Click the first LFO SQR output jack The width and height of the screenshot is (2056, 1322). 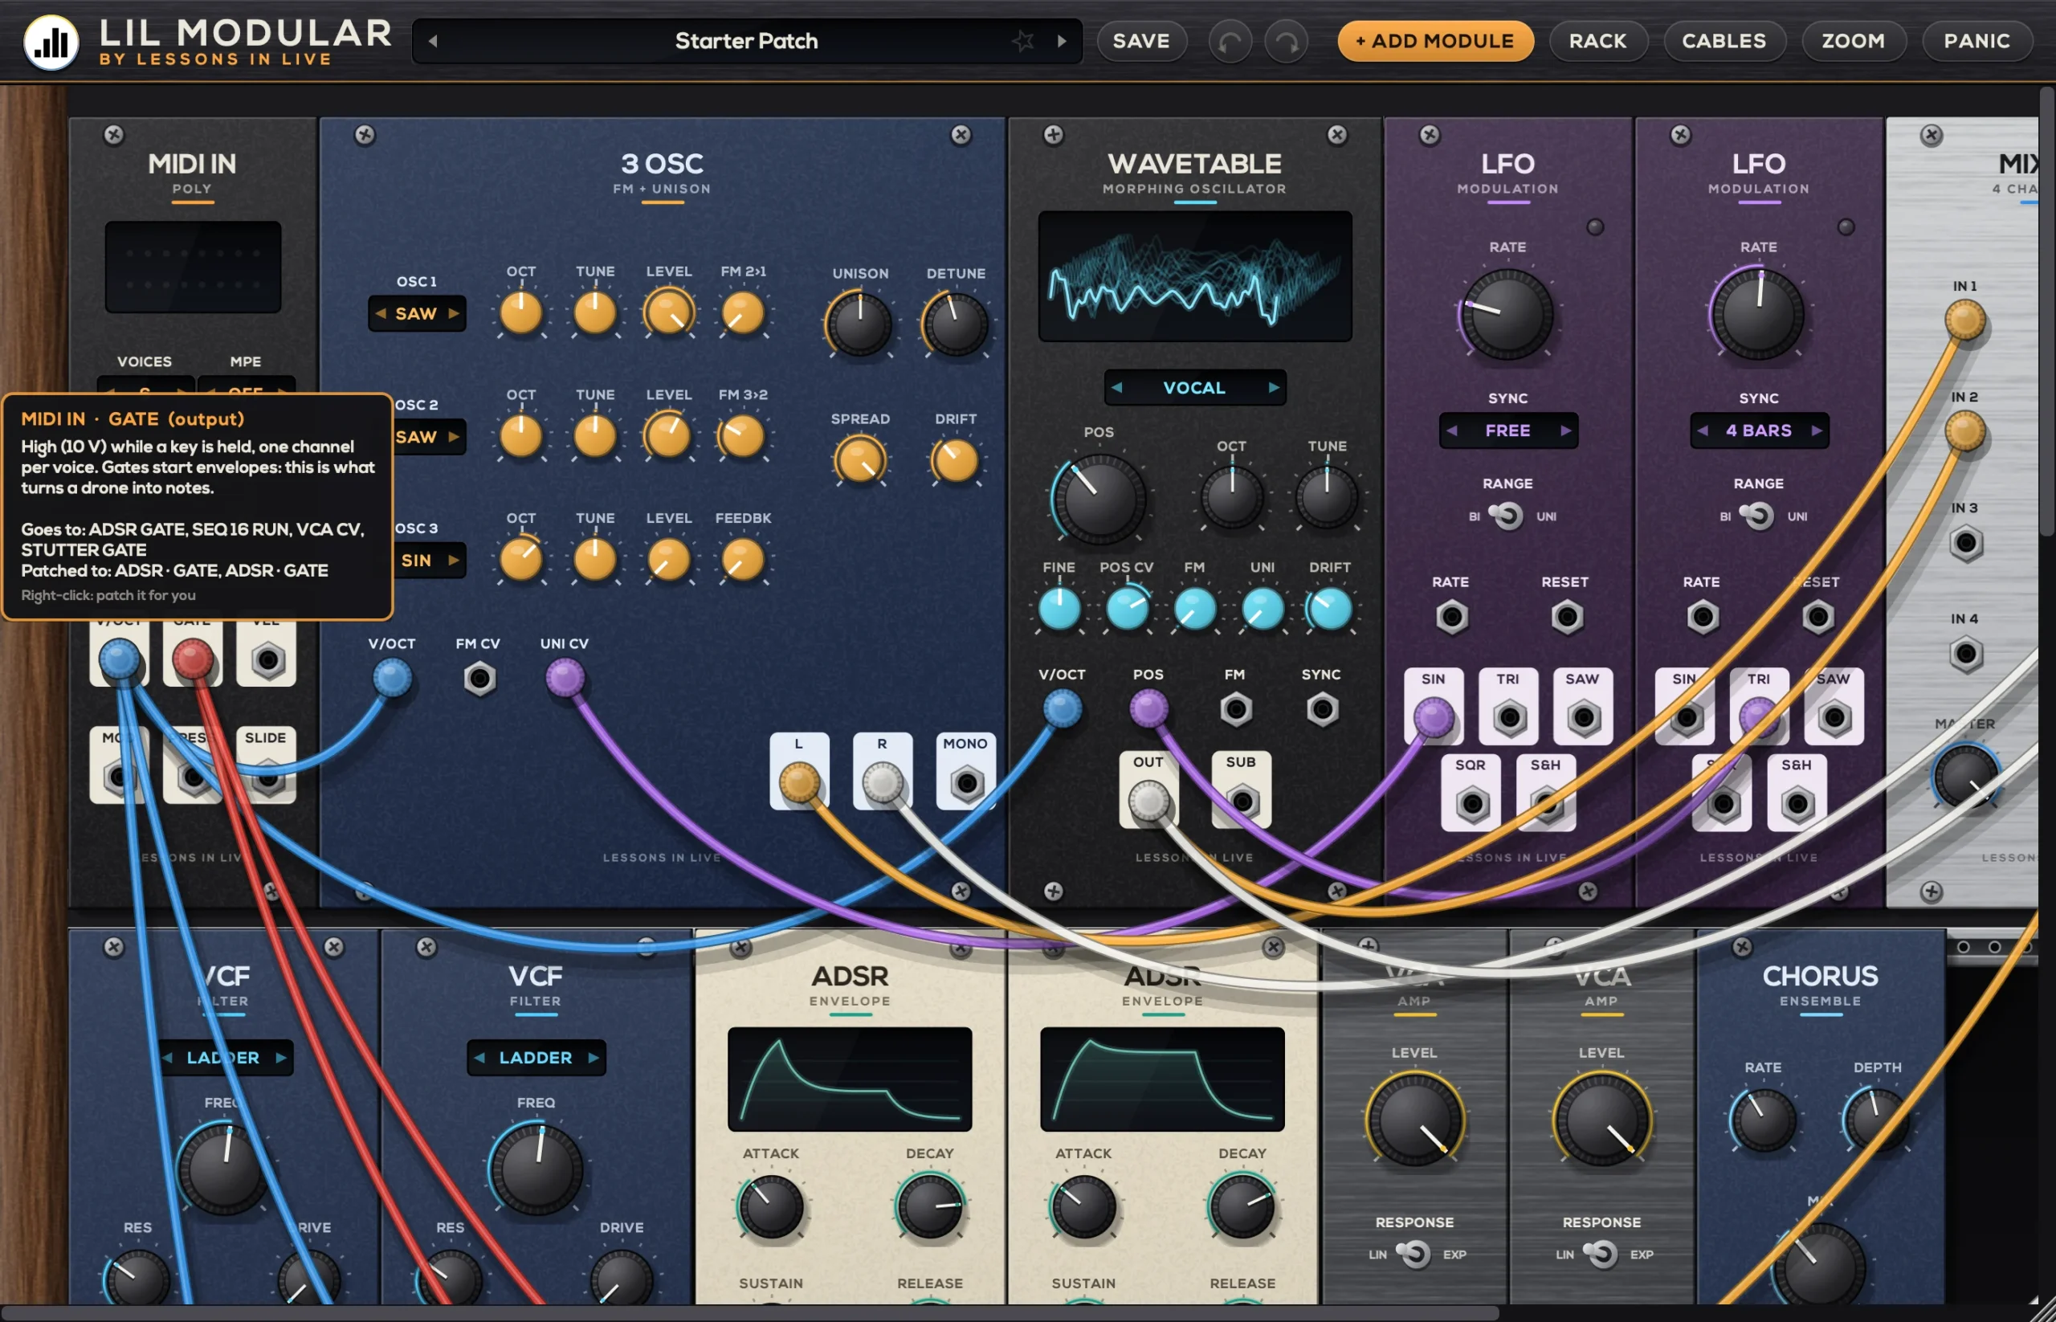[x=1471, y=803]
